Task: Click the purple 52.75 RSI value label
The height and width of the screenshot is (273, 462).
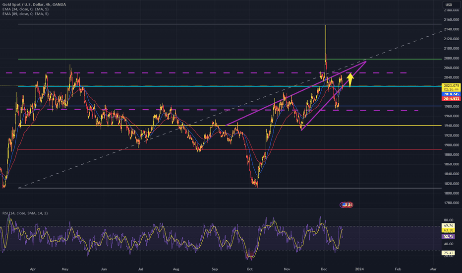Action: pos(448,236)
